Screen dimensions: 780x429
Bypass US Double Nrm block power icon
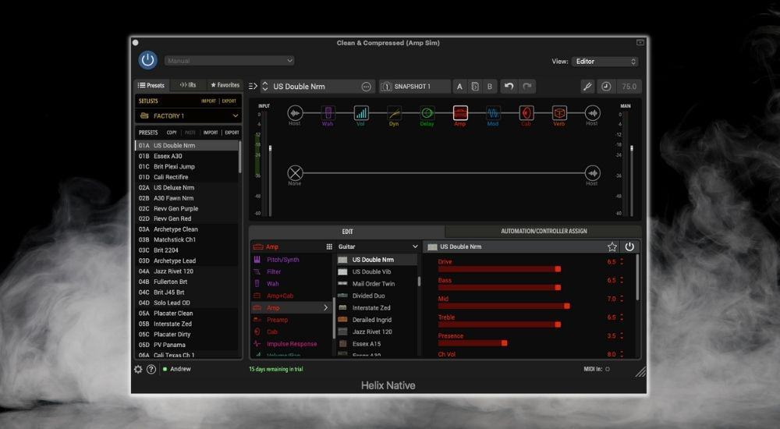629,246
